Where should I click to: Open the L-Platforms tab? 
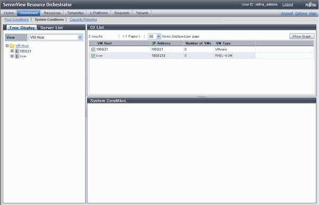[99, 13]
